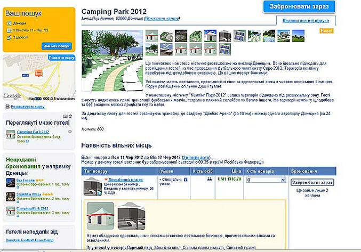The width and height of the screenshot is (361, 252).
Task: Click Забронювати зараз button in availability table
Action: (x=312, y=182)
